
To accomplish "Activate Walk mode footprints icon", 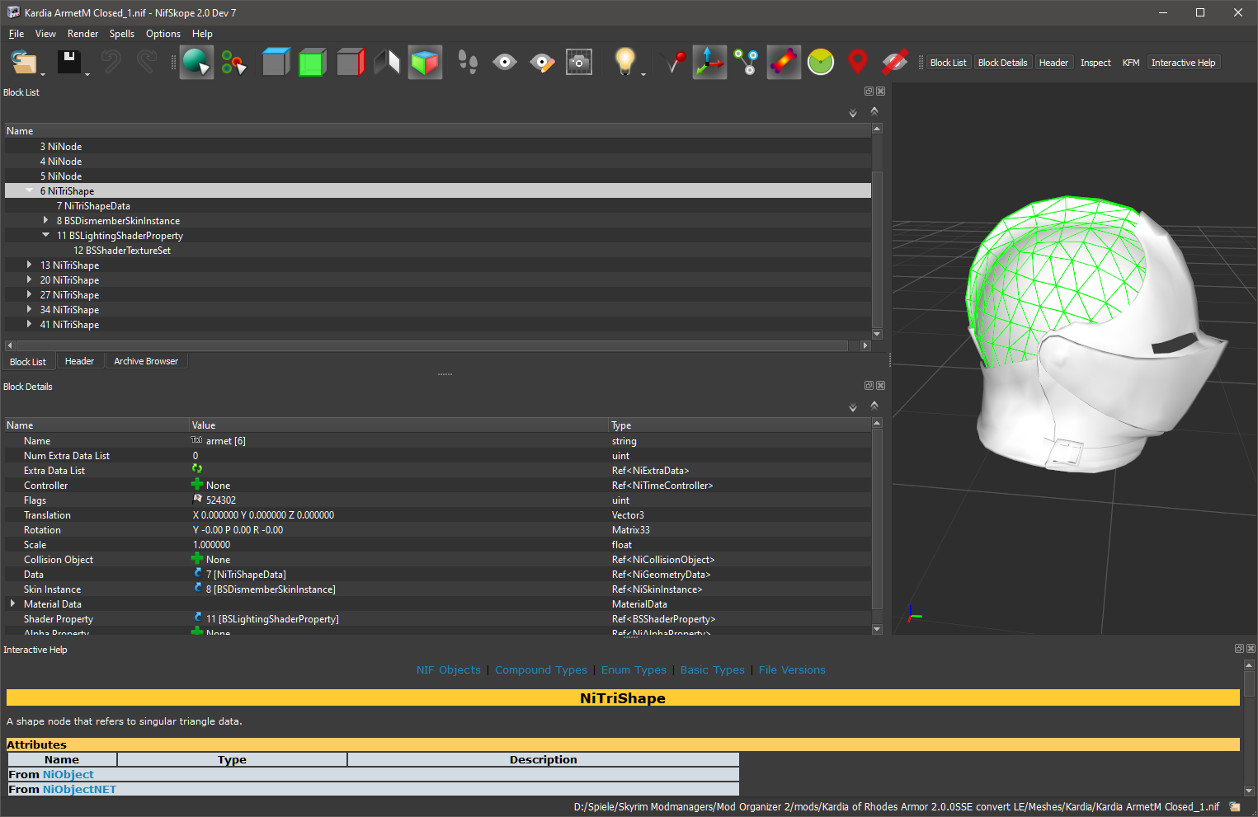I will coord(468,63).
